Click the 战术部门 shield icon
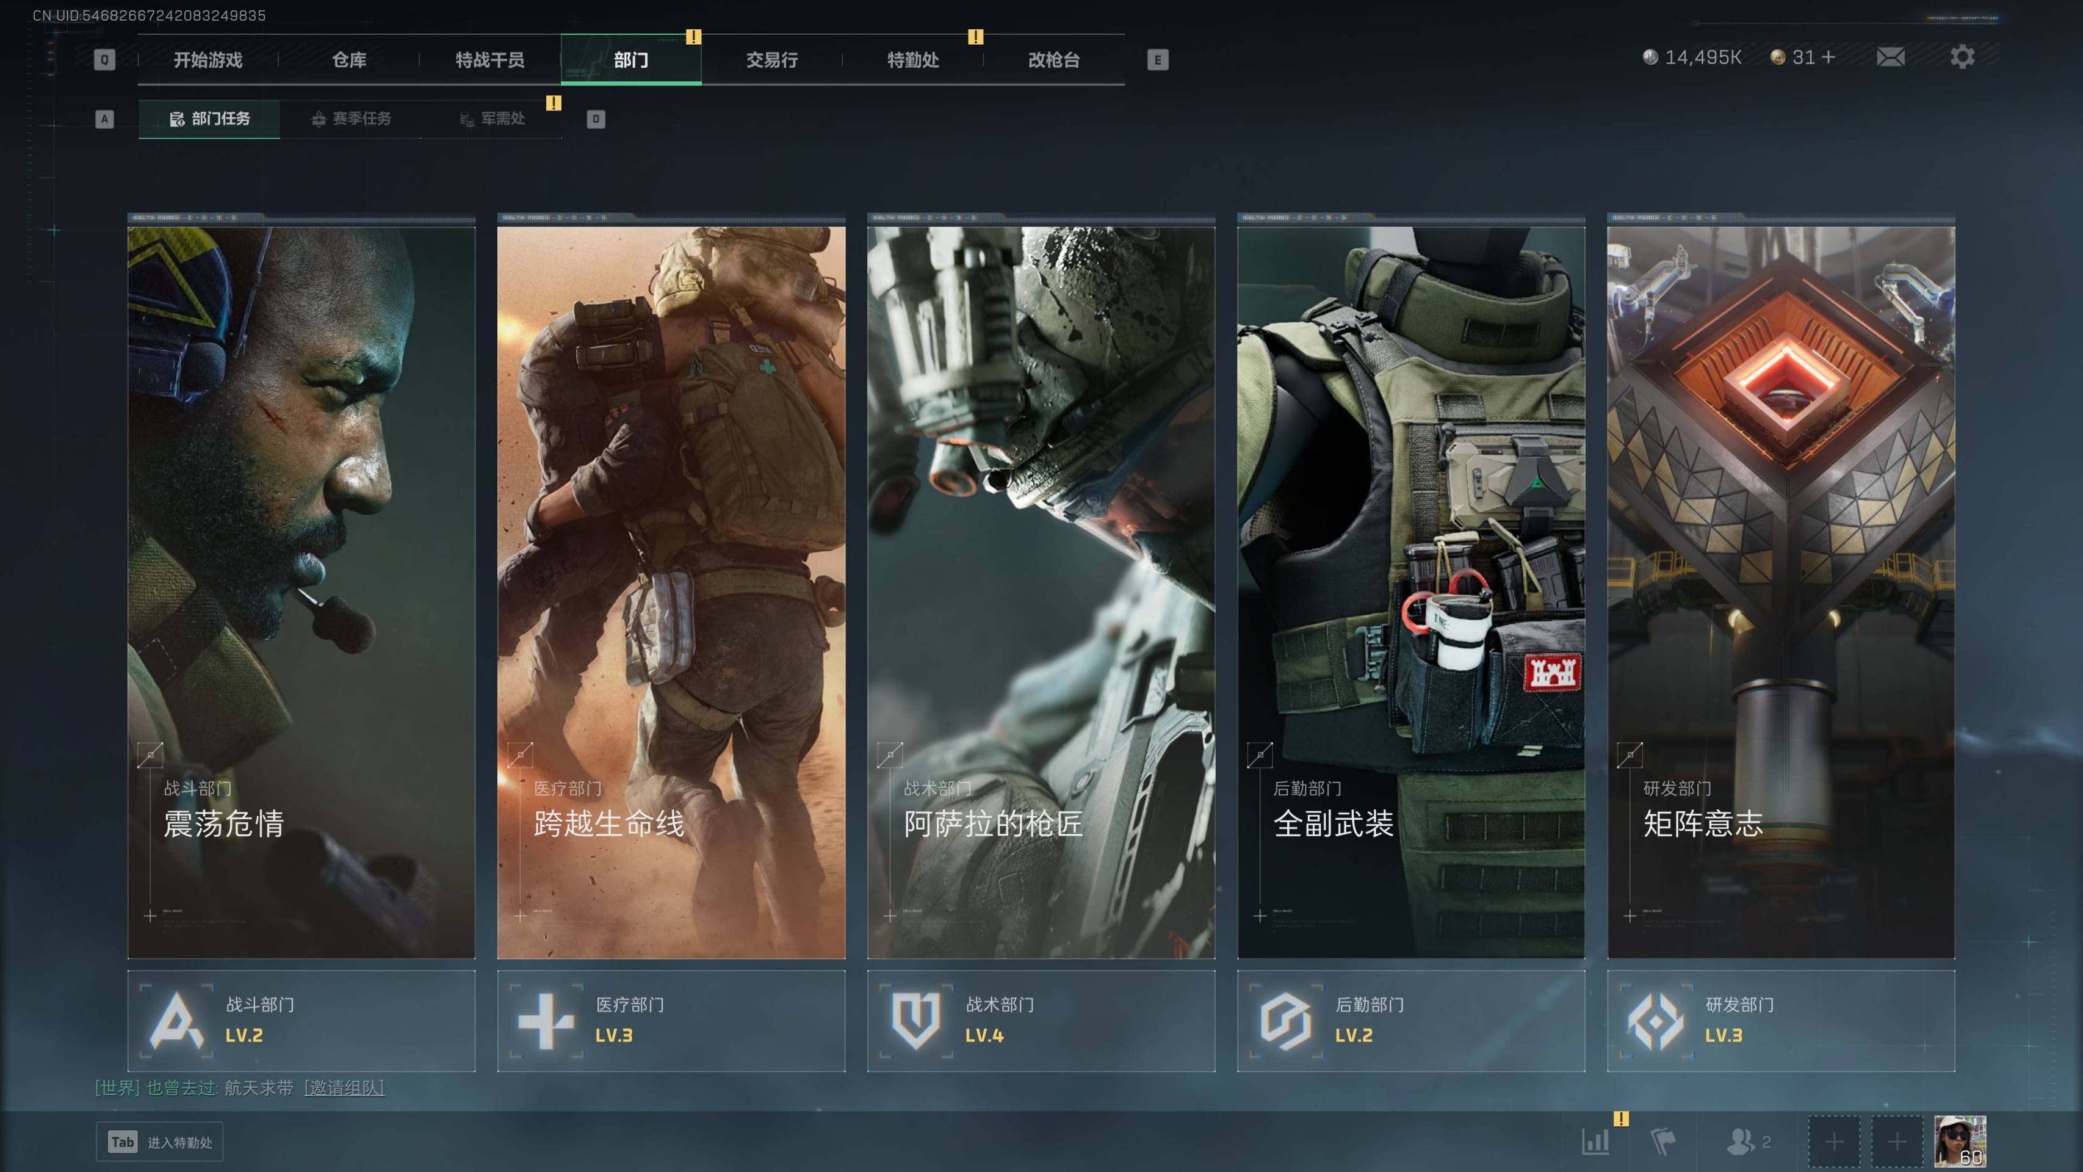 [x=915, y=1022]
